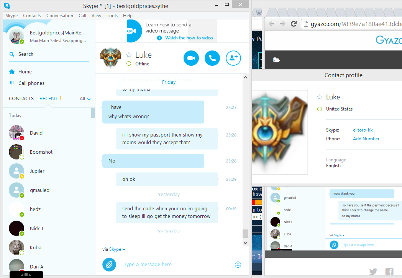Open the Skype menu
402x278 pixels.
pos(12,16)
